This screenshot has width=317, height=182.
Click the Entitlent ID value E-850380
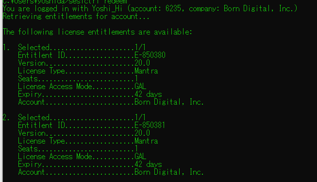[150, 55]
